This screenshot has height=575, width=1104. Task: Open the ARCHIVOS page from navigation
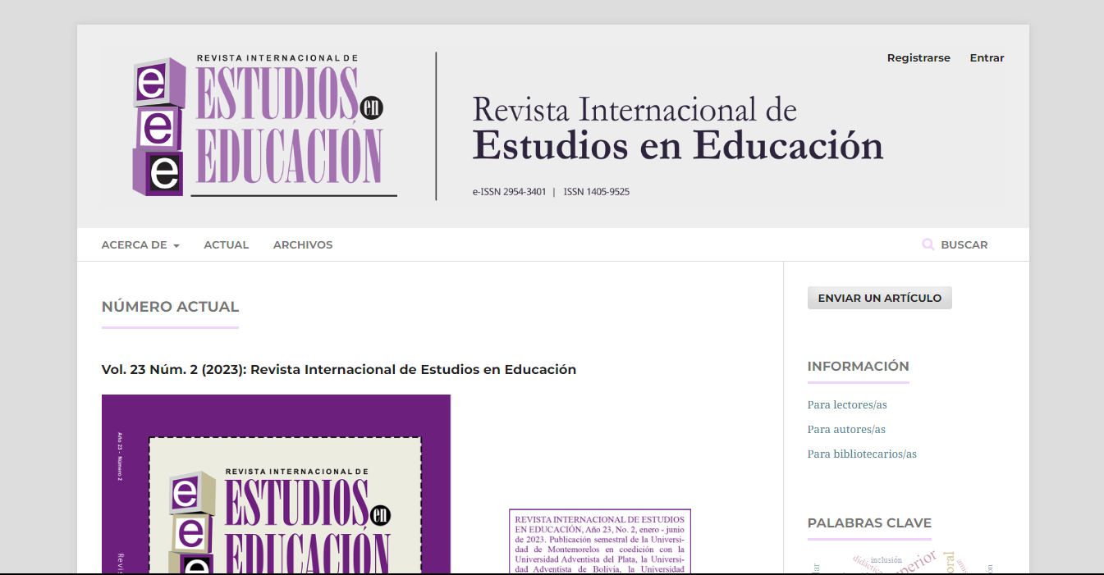pos(303,244)
